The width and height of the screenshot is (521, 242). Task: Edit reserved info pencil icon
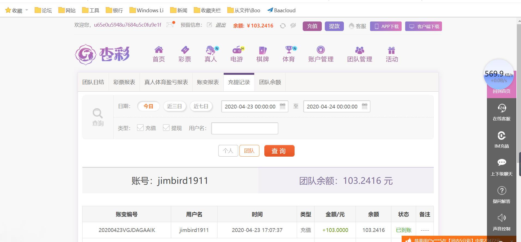point(209,25)
